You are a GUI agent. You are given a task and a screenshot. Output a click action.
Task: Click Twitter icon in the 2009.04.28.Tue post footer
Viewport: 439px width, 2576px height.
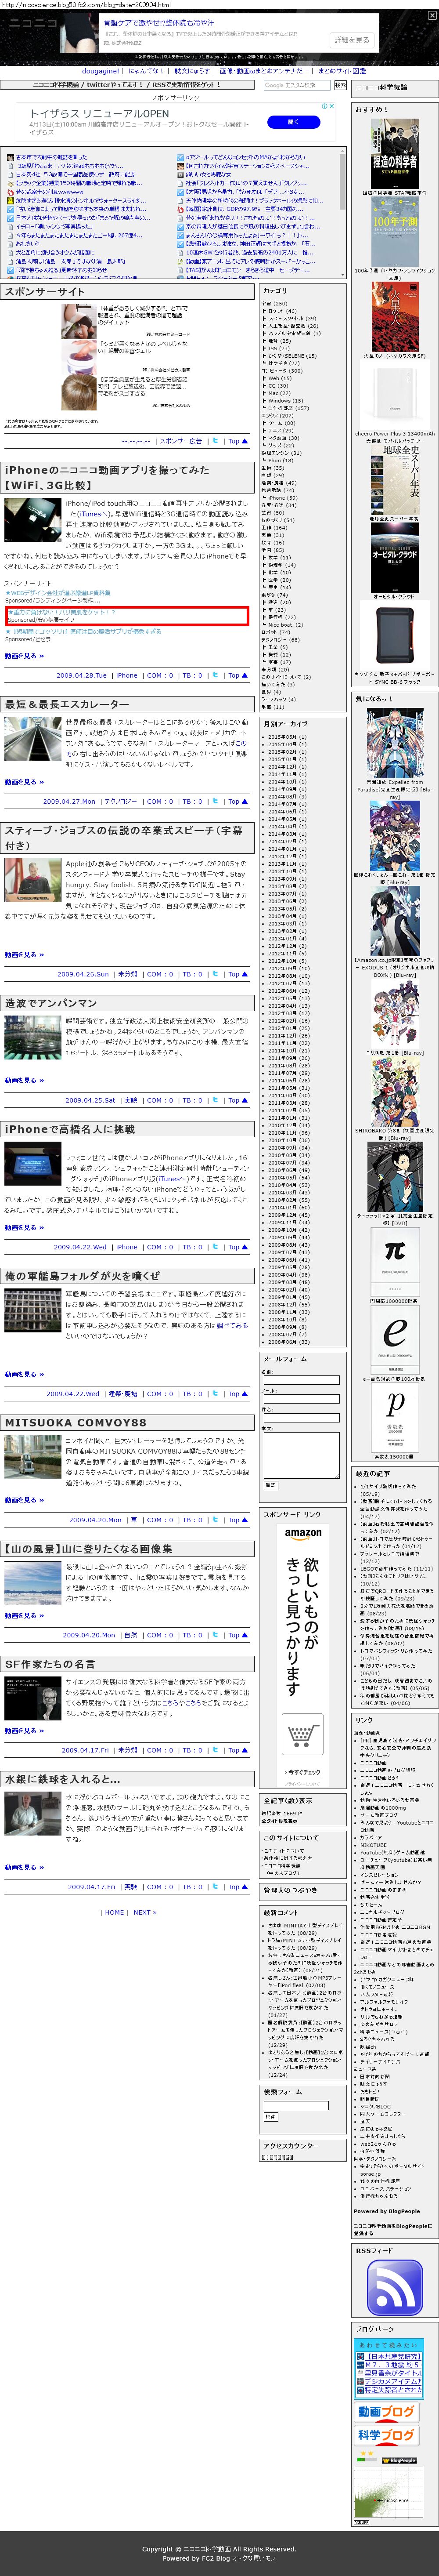tap(215, 675)
